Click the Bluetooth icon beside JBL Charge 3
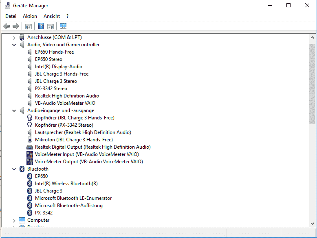 (x=30, y=191)
